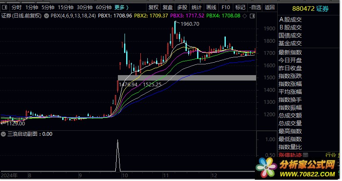This screenshot has width=342, height=181.
Task: Select the 1分钟 period tab
Action: tap(32, 7)
